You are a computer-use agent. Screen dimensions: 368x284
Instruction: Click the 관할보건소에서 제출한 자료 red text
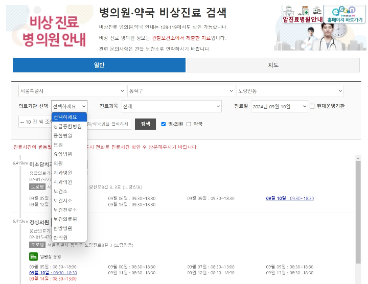point(181,38)
